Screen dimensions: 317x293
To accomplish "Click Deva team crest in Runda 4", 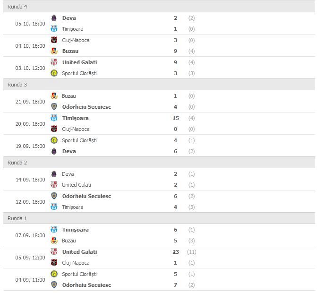I will point(54,18).
